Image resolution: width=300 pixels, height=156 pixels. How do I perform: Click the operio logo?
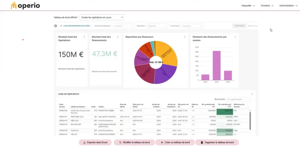pyautogui.click(x=25, y=6)
